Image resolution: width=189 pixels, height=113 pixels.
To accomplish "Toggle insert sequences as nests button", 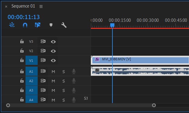I will pyautogui.click(x=12, y=25).
